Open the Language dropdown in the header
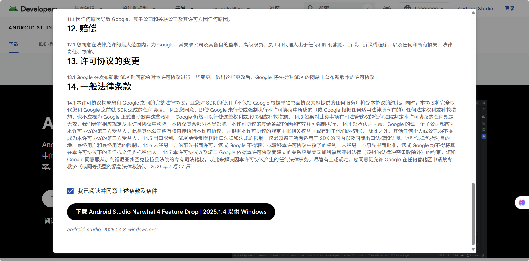 pyautogui.click(x=424, y=8)
